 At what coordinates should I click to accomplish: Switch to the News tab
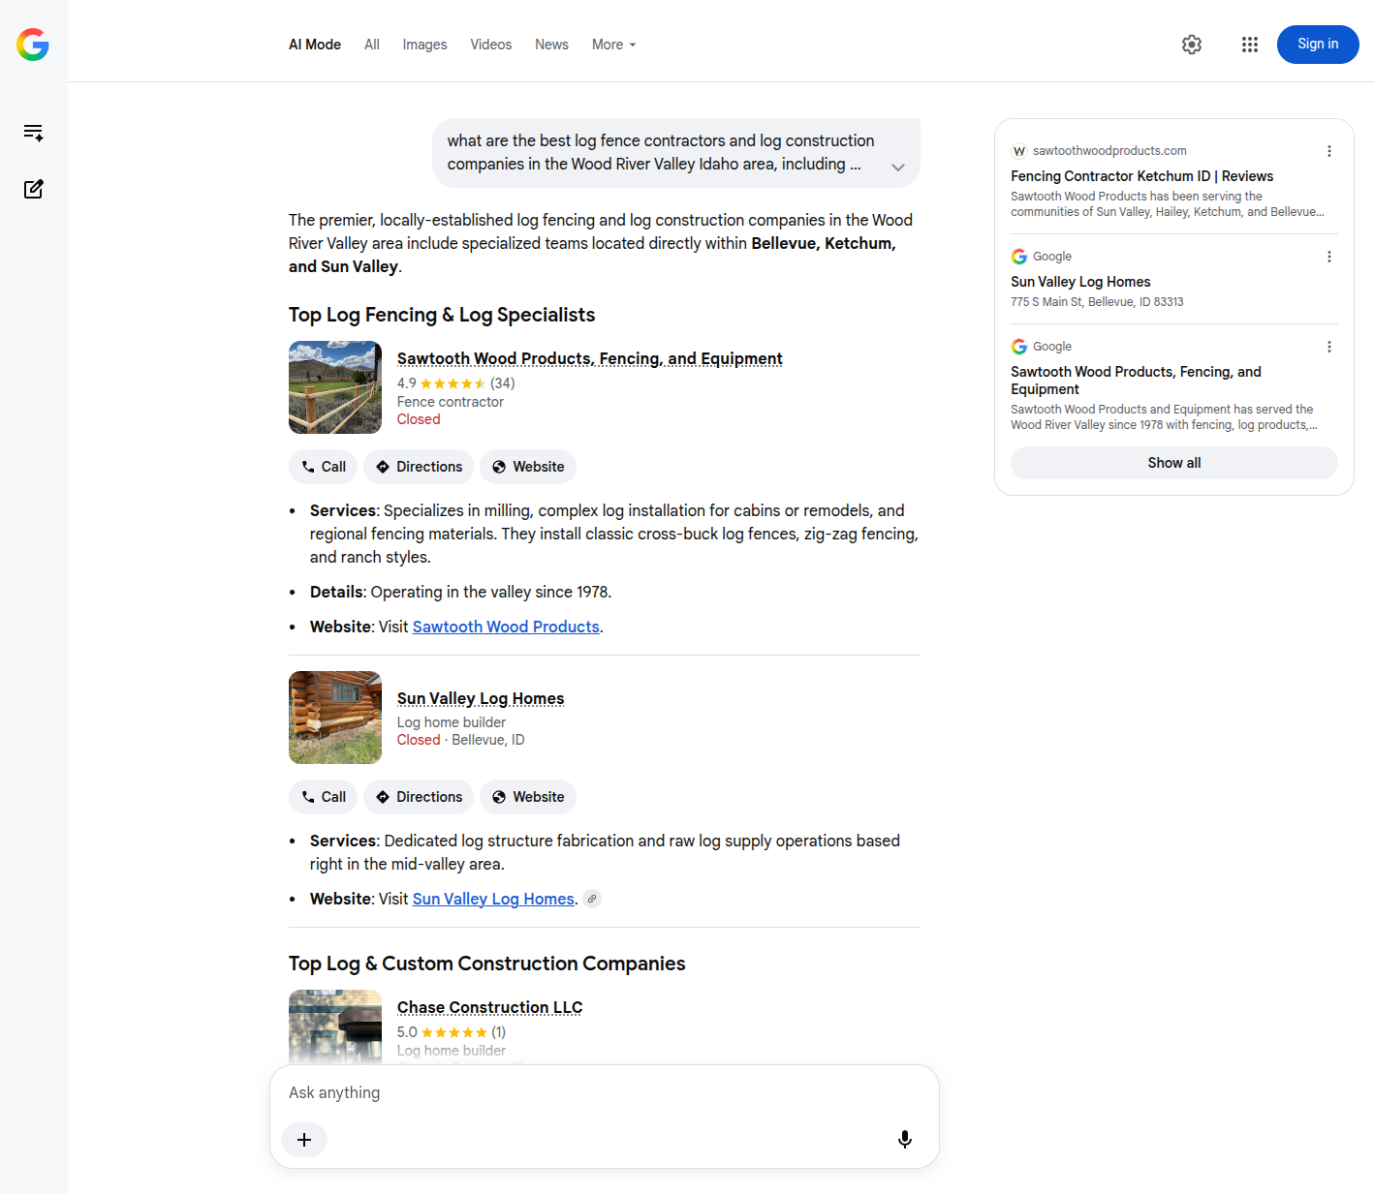point(551,45)
